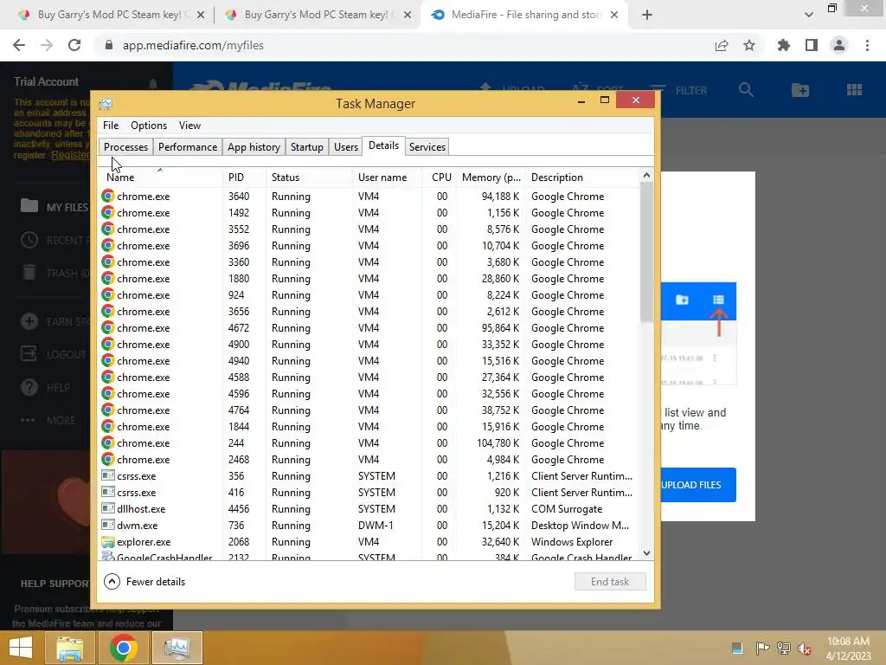
Task: Click the scroll up arrow in process list
Action: pyautogui.click(x=646, y=175)
